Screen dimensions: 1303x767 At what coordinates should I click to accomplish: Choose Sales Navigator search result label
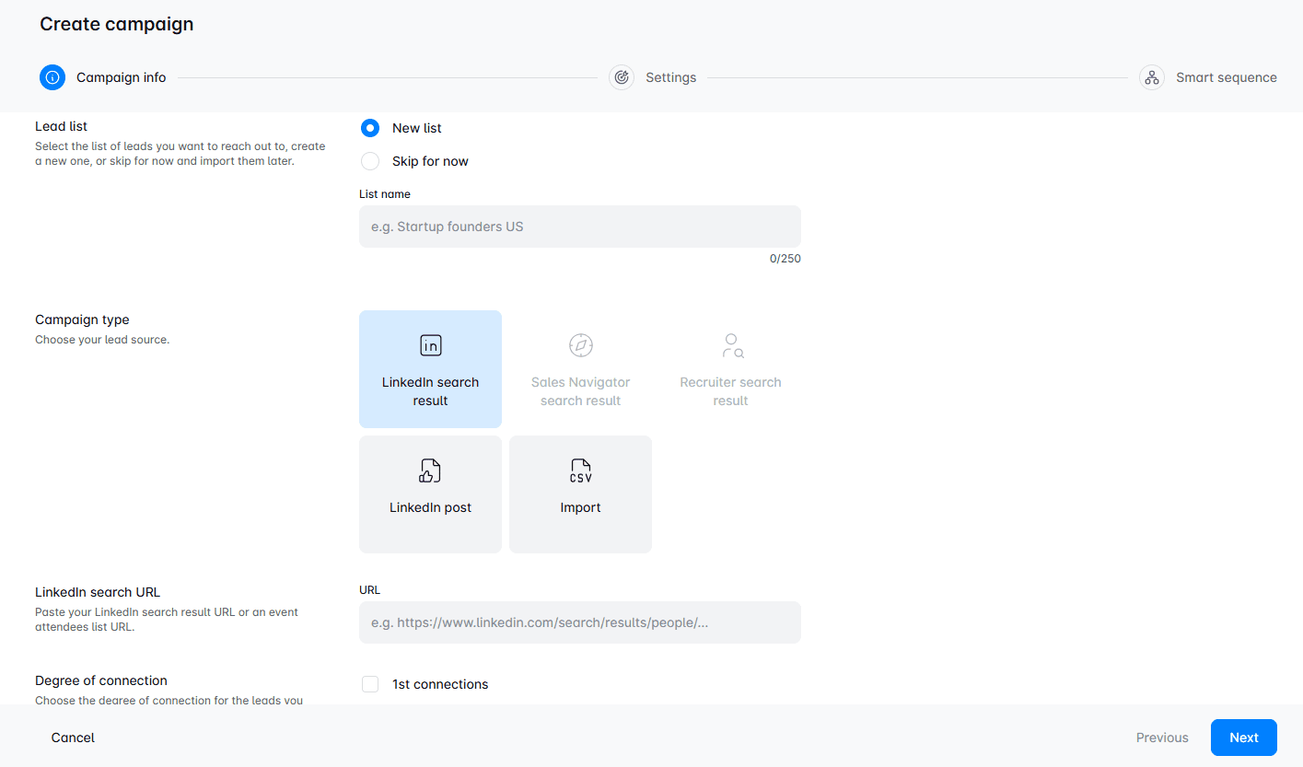580,391
